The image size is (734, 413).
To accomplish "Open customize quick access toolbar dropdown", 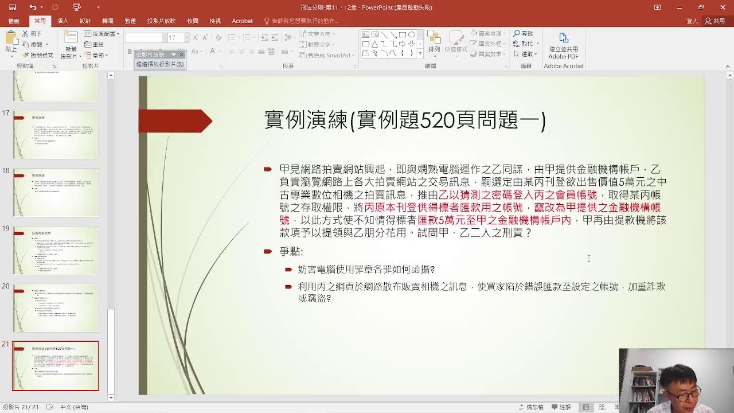I will [x=98, y=7].
